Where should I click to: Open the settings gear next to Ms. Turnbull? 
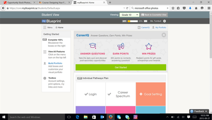(x=164, y=21)
